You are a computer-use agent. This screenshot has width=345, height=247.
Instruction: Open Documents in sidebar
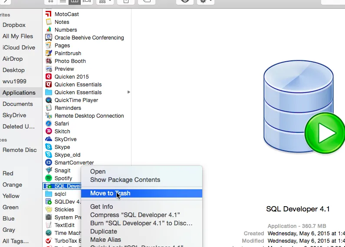(18, 104)
